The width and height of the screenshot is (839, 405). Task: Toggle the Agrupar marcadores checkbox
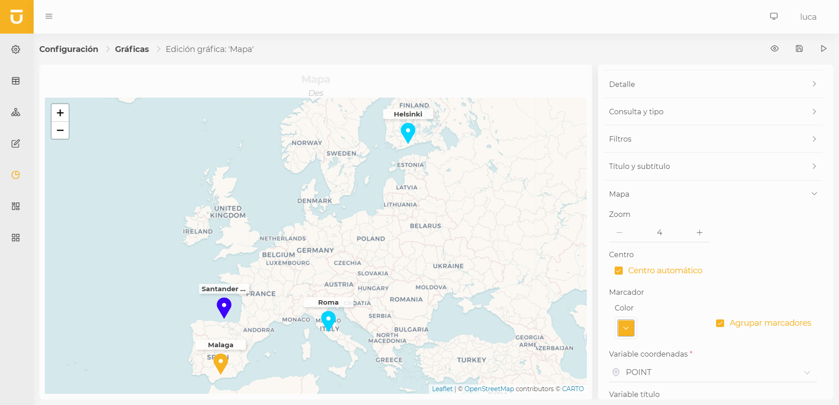point(720,323)
